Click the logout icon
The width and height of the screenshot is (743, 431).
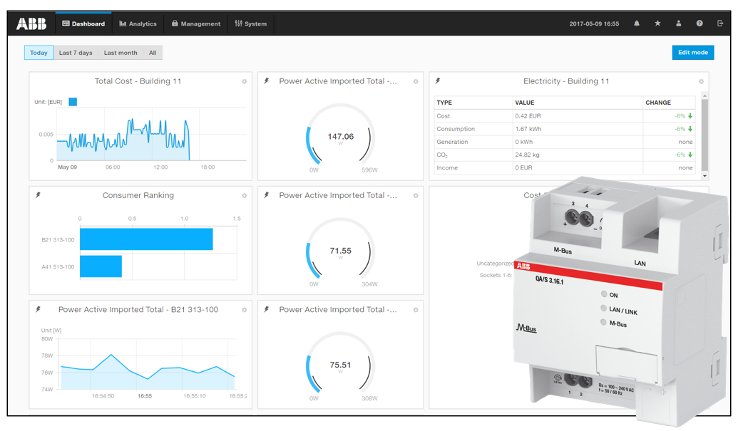tap(720, 24)
